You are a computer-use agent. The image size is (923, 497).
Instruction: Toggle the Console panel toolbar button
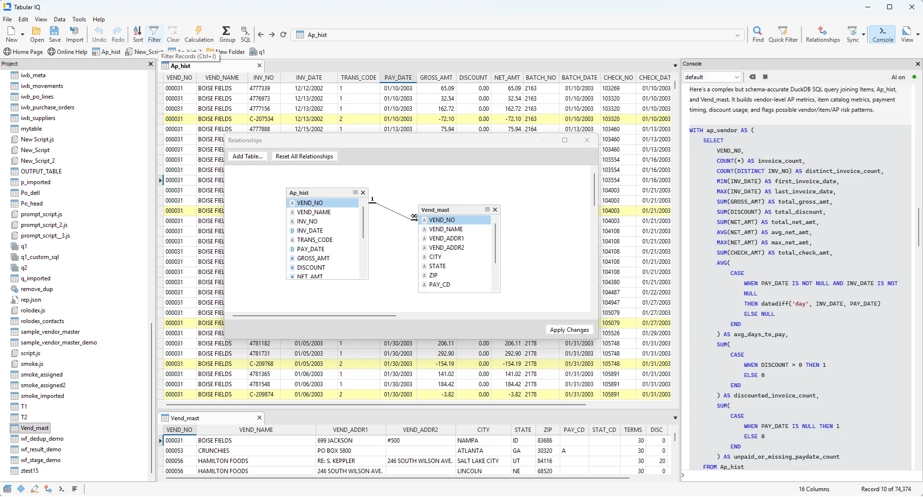click(883, 34)
